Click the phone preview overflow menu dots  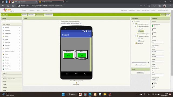90,35
